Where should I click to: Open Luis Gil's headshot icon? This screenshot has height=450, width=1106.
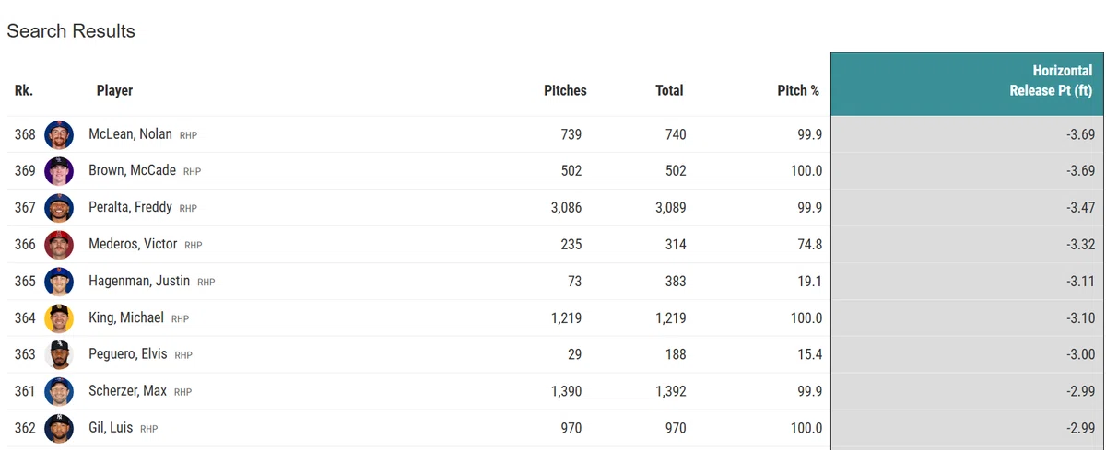[x=59, y=428]
